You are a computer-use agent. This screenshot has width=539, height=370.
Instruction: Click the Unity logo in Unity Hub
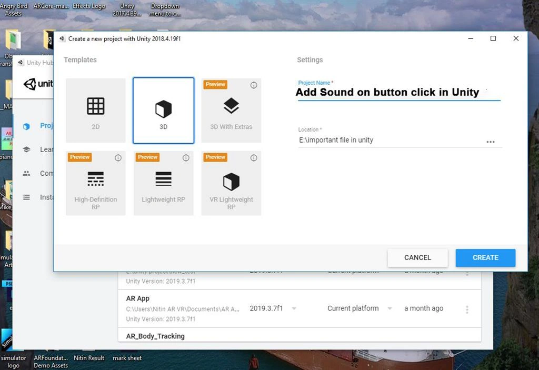[38, 84]
